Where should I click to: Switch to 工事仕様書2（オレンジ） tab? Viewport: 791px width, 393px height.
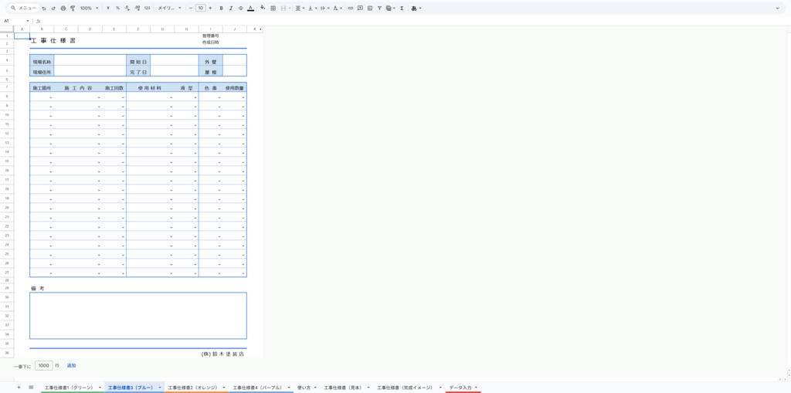(193, 388)
